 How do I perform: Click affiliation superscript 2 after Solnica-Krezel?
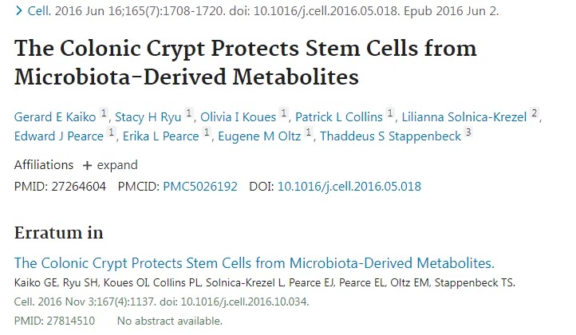(x=535, y=112)
